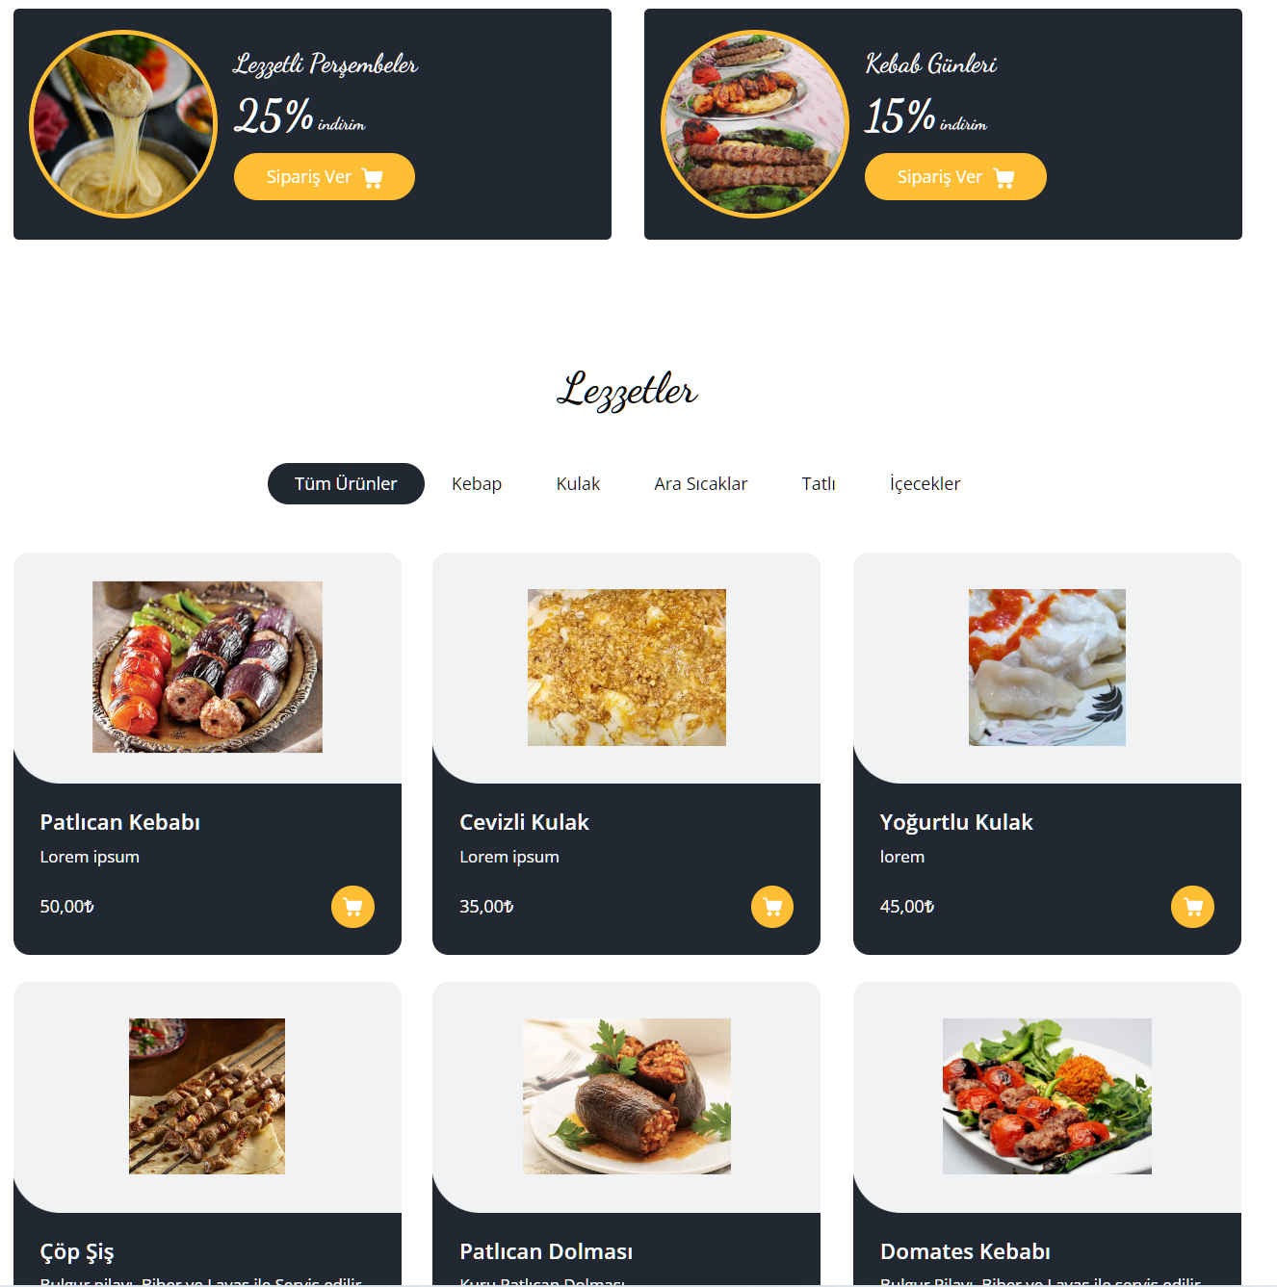
Task: Click Sipariş Ver in Kebab Günleri banner
Action: point(955,177)
